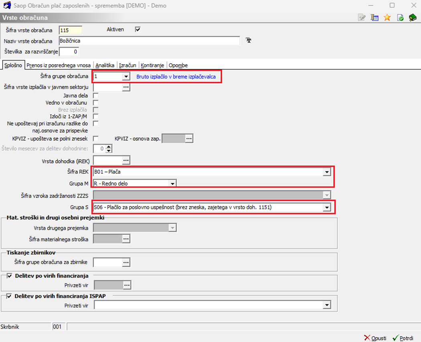Click the Tt translation icon beside Naziv field
This screenshot has height=342, width=421.
[x=249, y=40]
